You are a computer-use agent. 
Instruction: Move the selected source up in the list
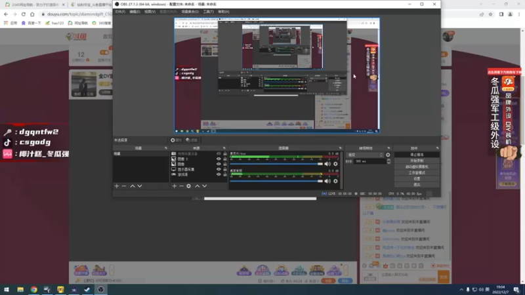(x=198, y=186)
